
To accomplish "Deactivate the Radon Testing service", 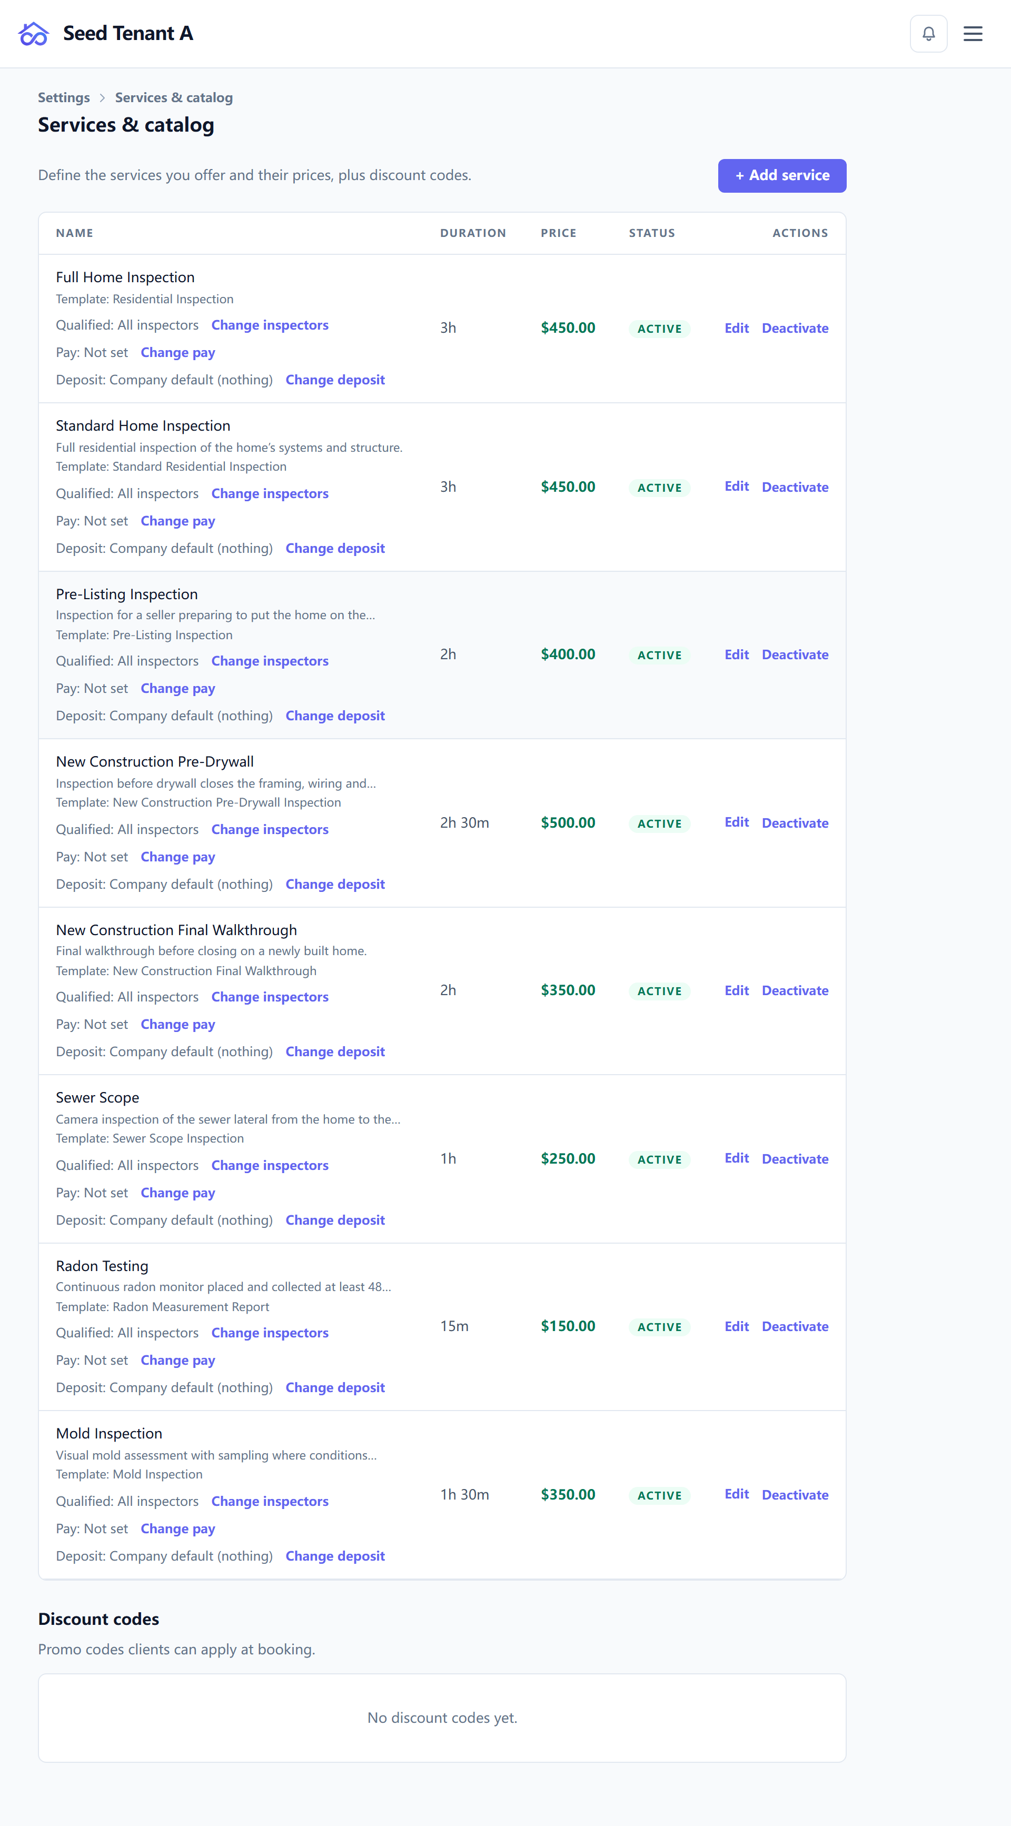I will tap(795, 1326).
